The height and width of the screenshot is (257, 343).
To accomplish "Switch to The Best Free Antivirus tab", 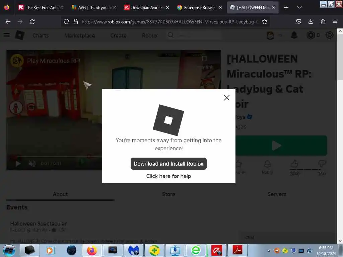I will click(x=41, y=8).
